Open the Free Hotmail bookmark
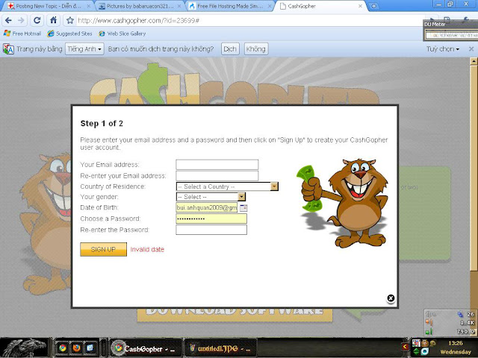The height and width of the screenshot is (358, 478). pyautogui.click(x=22, y=34)
